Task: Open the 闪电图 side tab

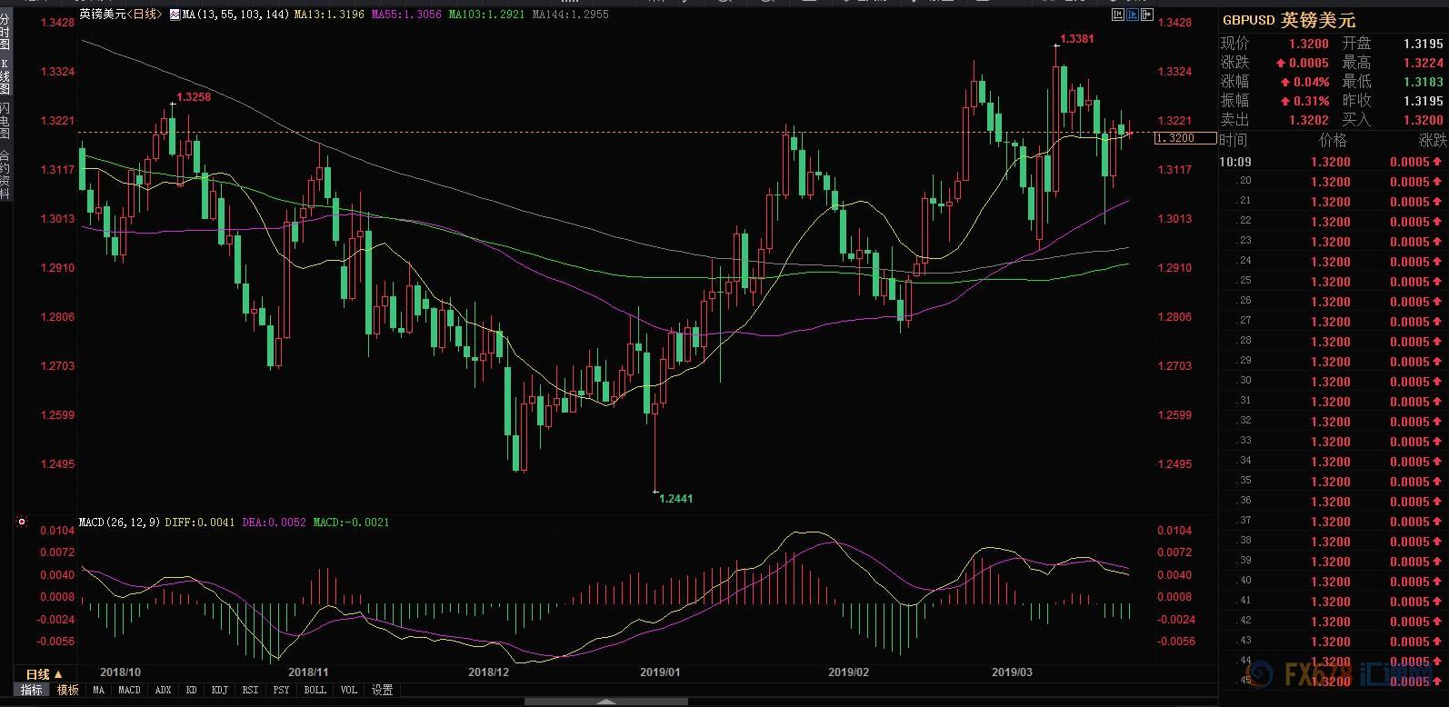Action: (5, 122)
